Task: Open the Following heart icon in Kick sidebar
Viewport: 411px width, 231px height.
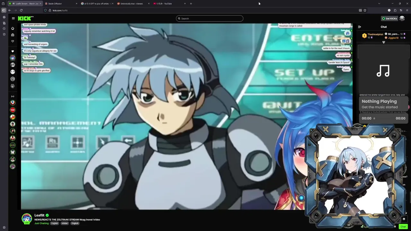Action: [x=13, y=41]
